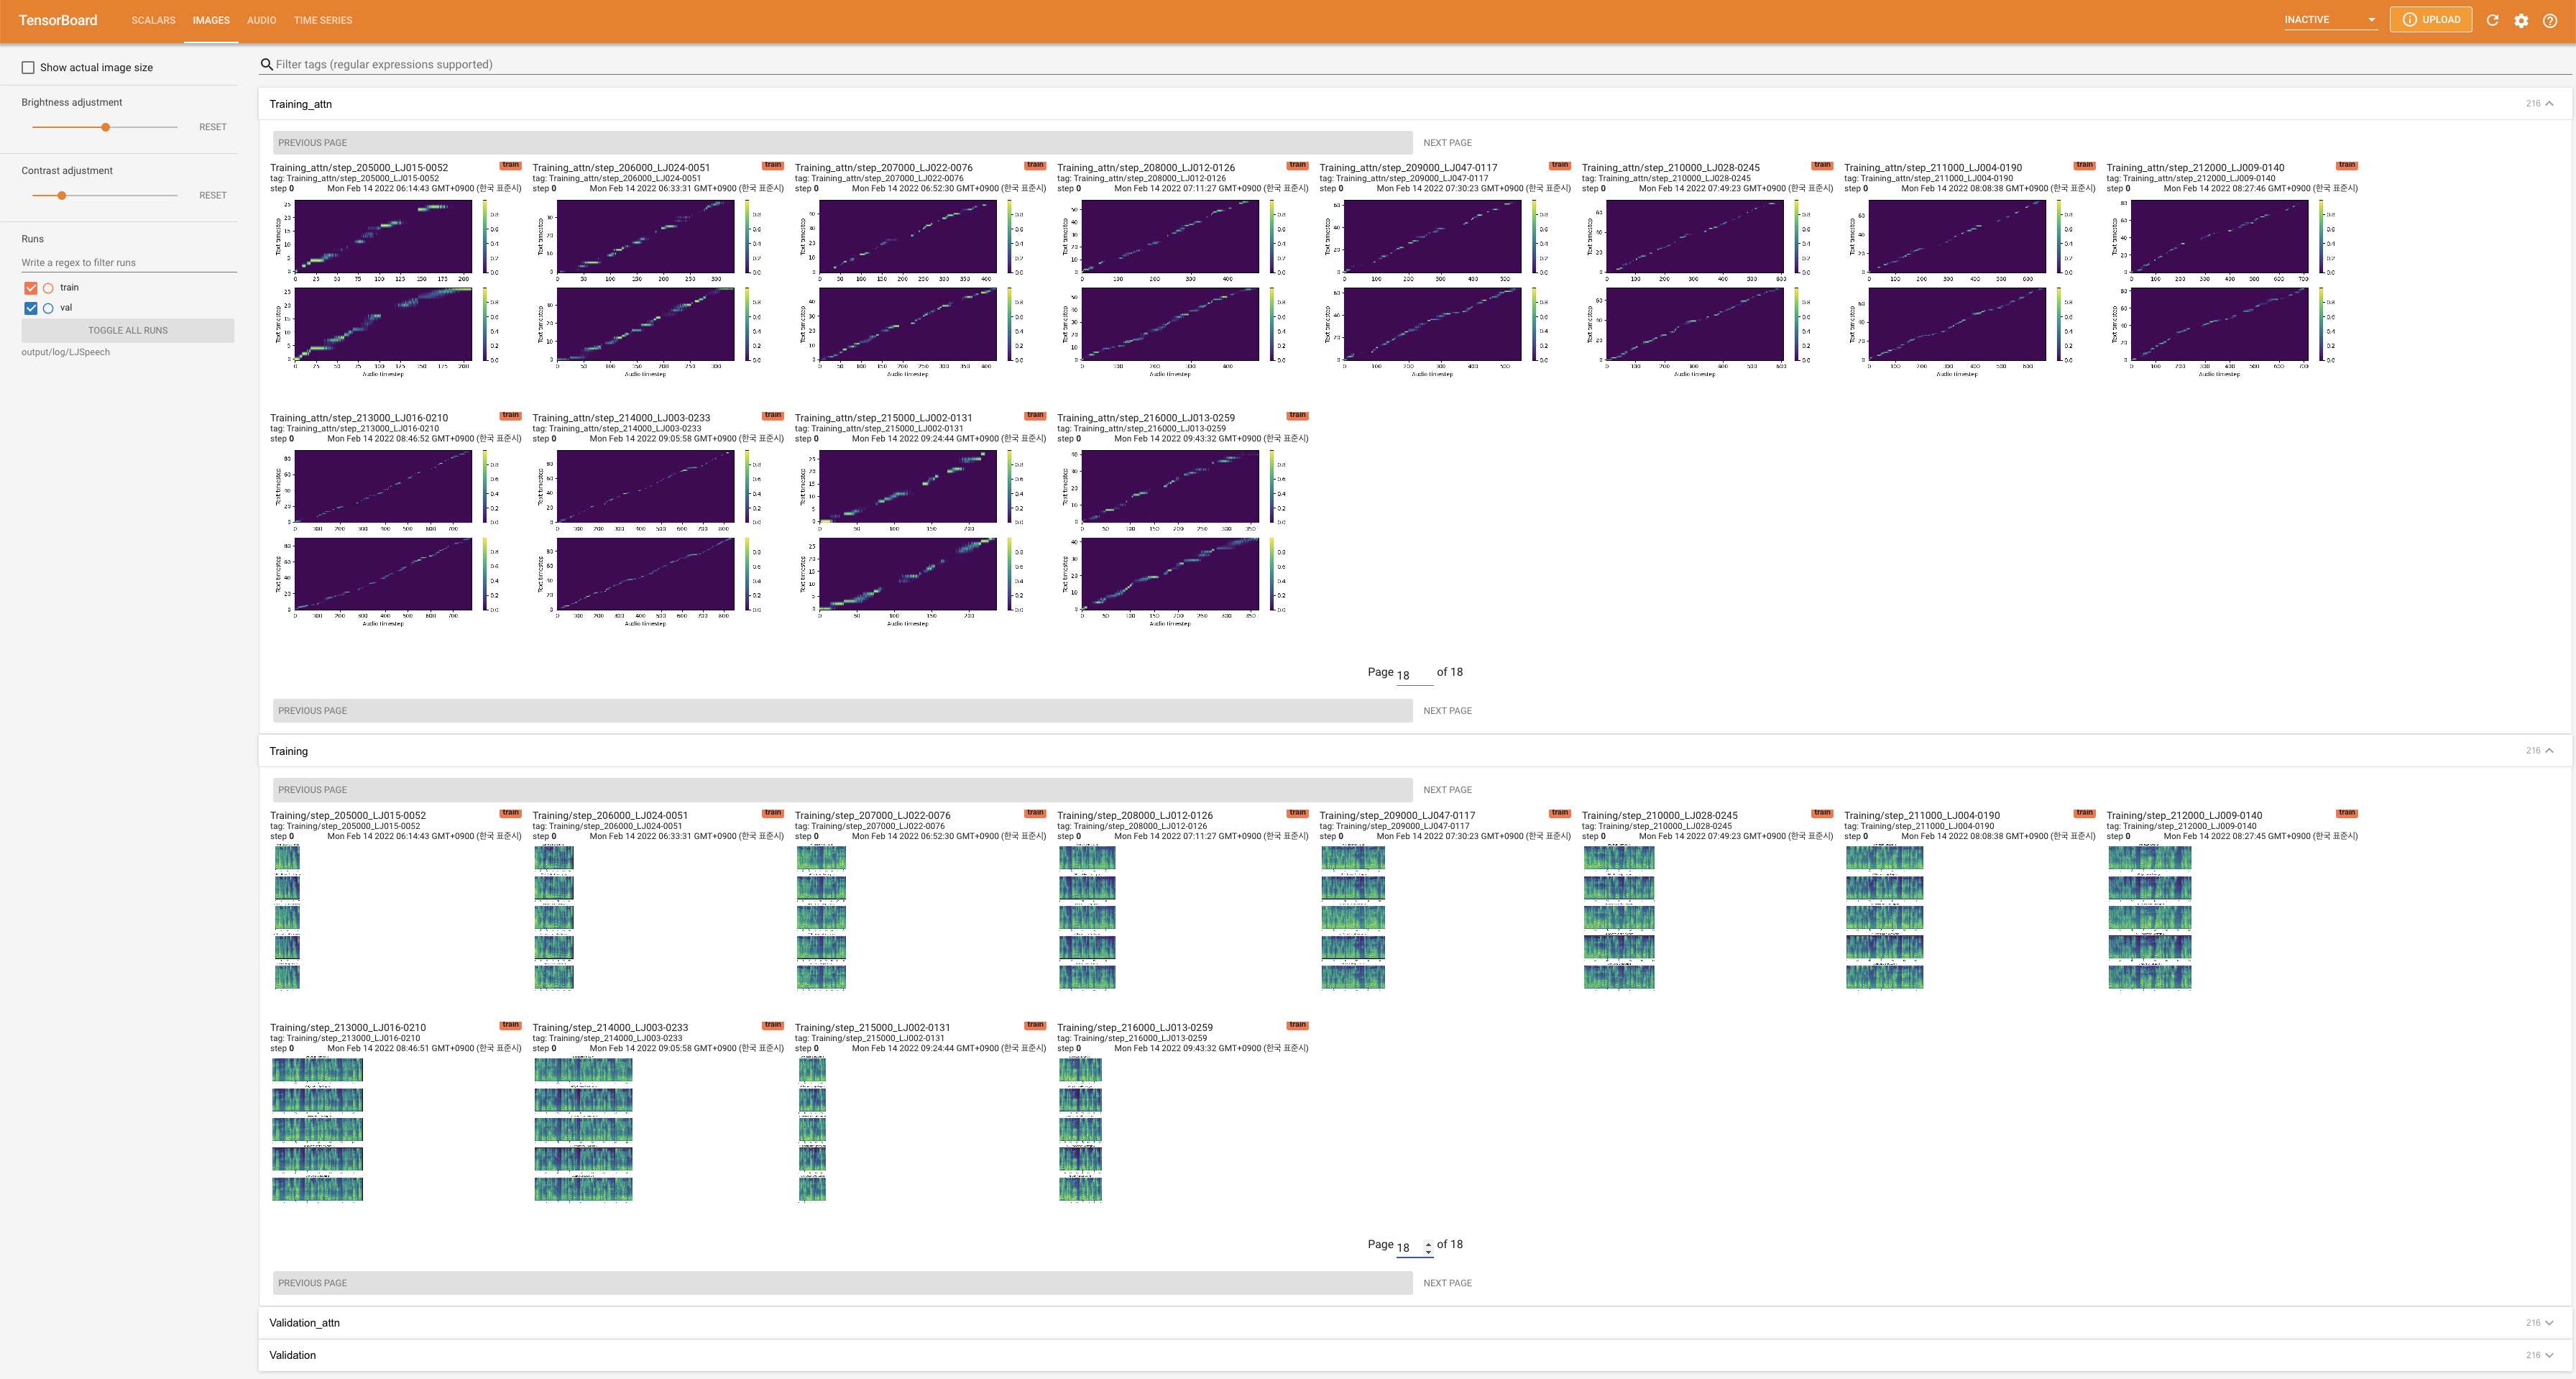
Task: Uncheck the train run checkbox
Action: pos(31,288)
